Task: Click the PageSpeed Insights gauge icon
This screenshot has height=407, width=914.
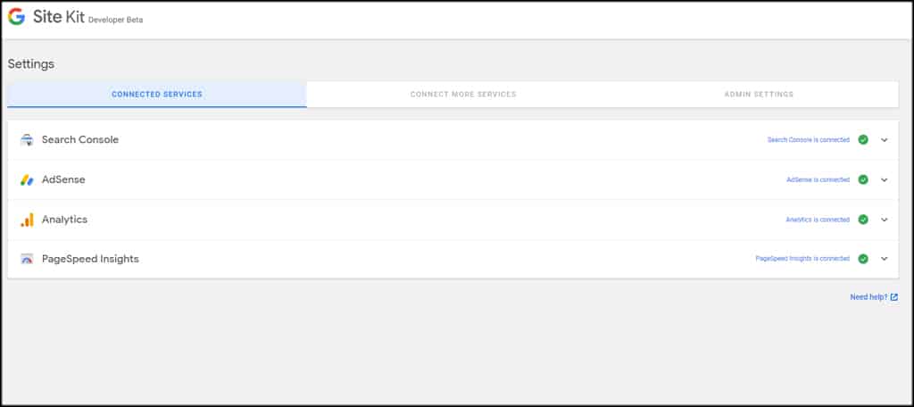Action: (x=27, y=259)
